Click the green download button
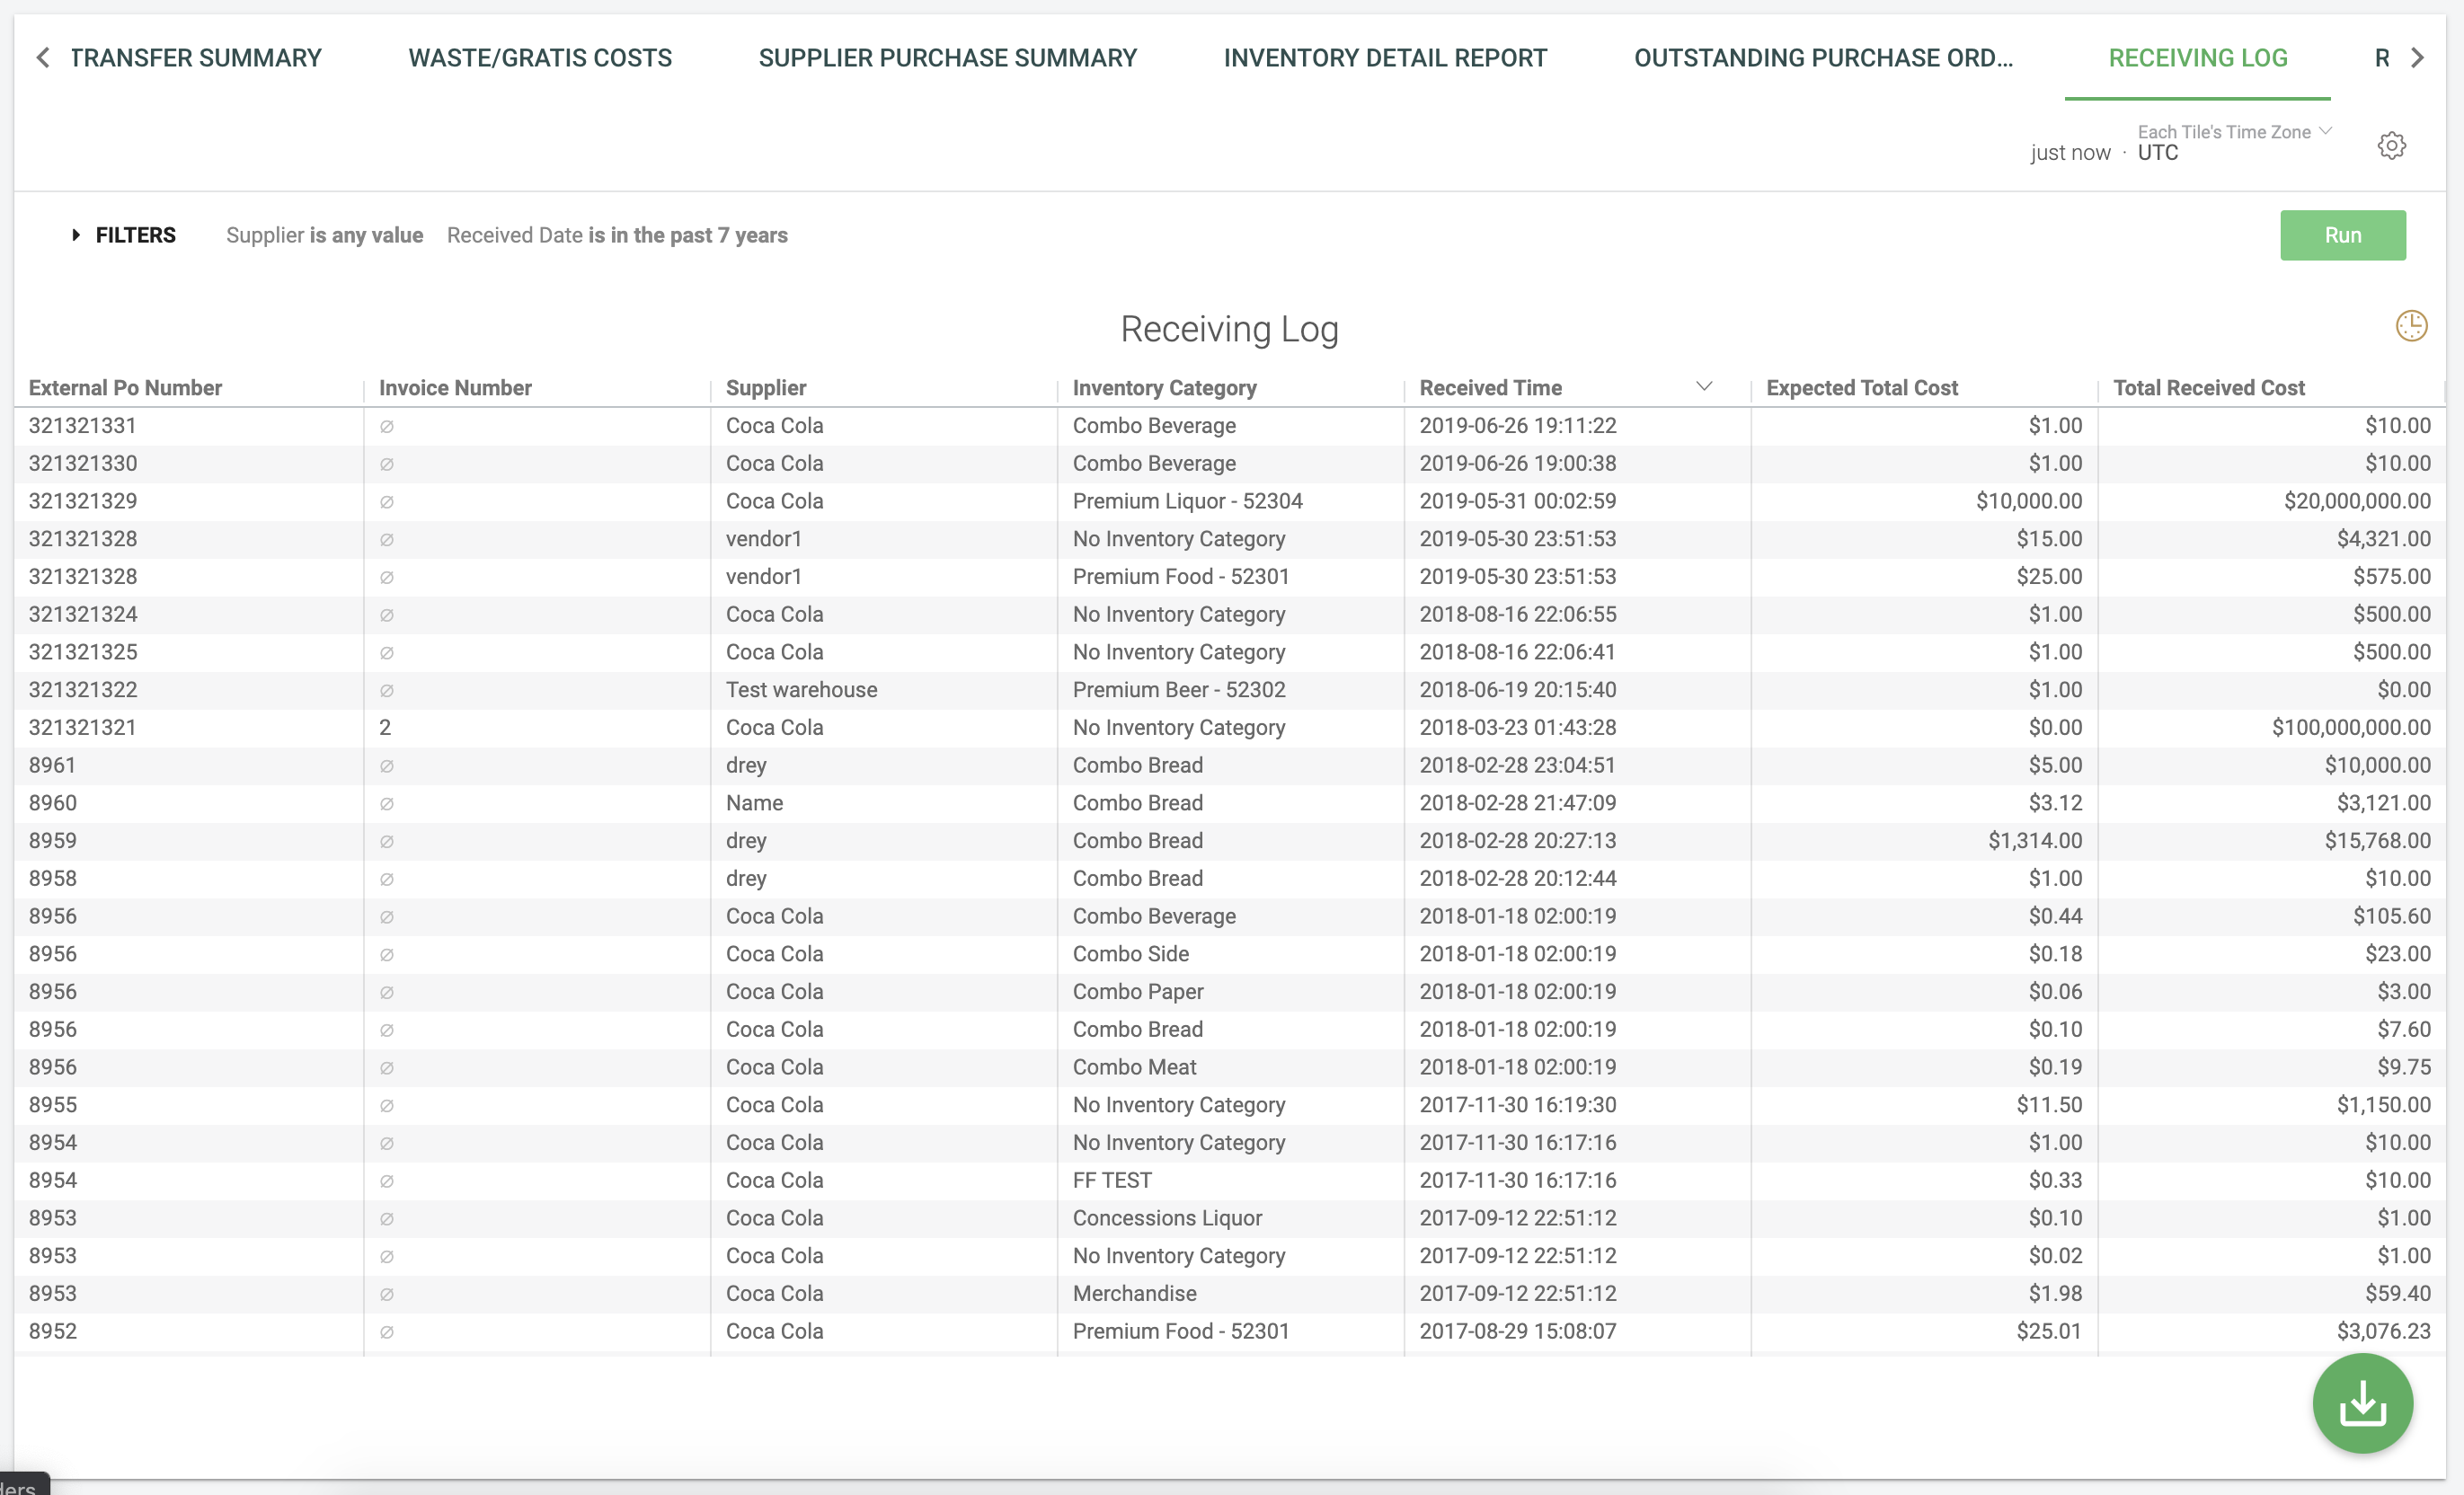This screenshot has height=1495, width=2464. 2362,1403
